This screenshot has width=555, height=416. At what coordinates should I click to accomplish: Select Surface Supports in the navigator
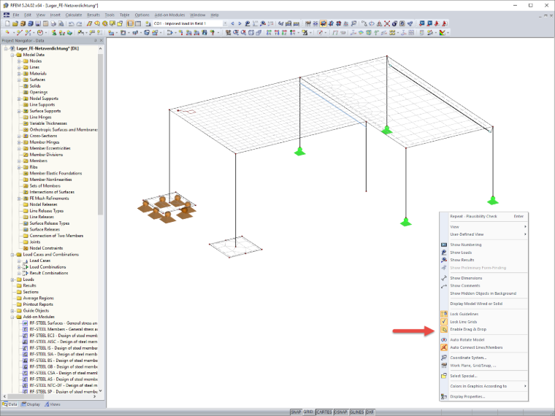point(45,111)
